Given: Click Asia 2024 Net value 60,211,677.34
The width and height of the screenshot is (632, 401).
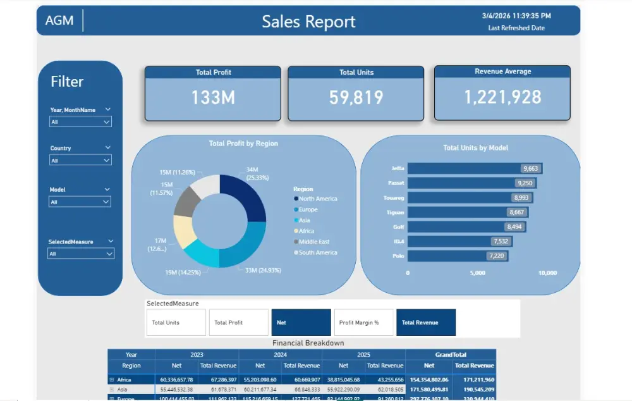Looking at the screenshot, I should 260,390.
